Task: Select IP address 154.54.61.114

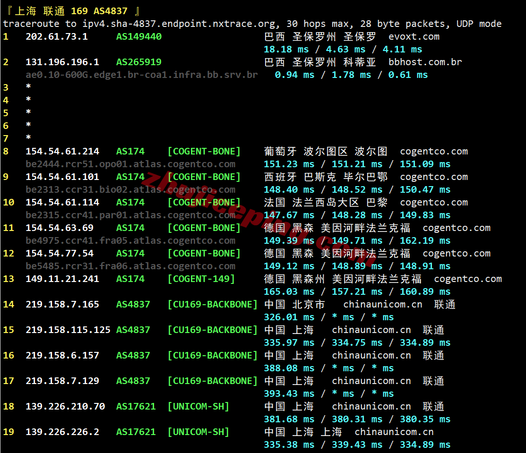Action: click(62, 202)
